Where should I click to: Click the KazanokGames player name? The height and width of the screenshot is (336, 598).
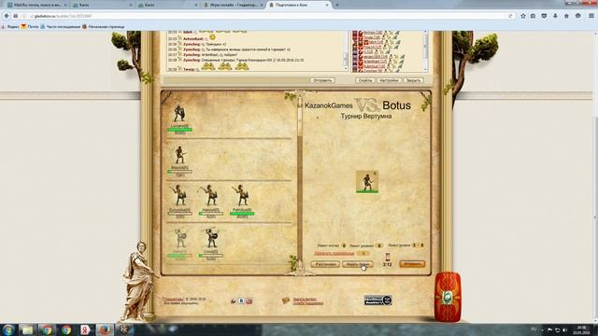(x=328, y=105)
